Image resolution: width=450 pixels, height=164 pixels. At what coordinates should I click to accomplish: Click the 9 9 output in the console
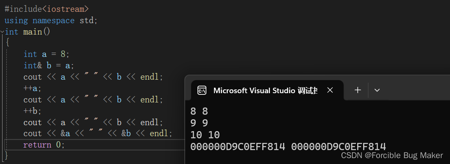(x=199, y=123)
